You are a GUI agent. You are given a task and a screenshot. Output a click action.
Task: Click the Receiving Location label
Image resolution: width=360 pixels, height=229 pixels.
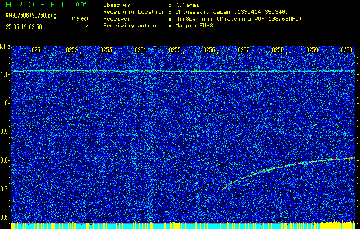(x=134, y=12)
